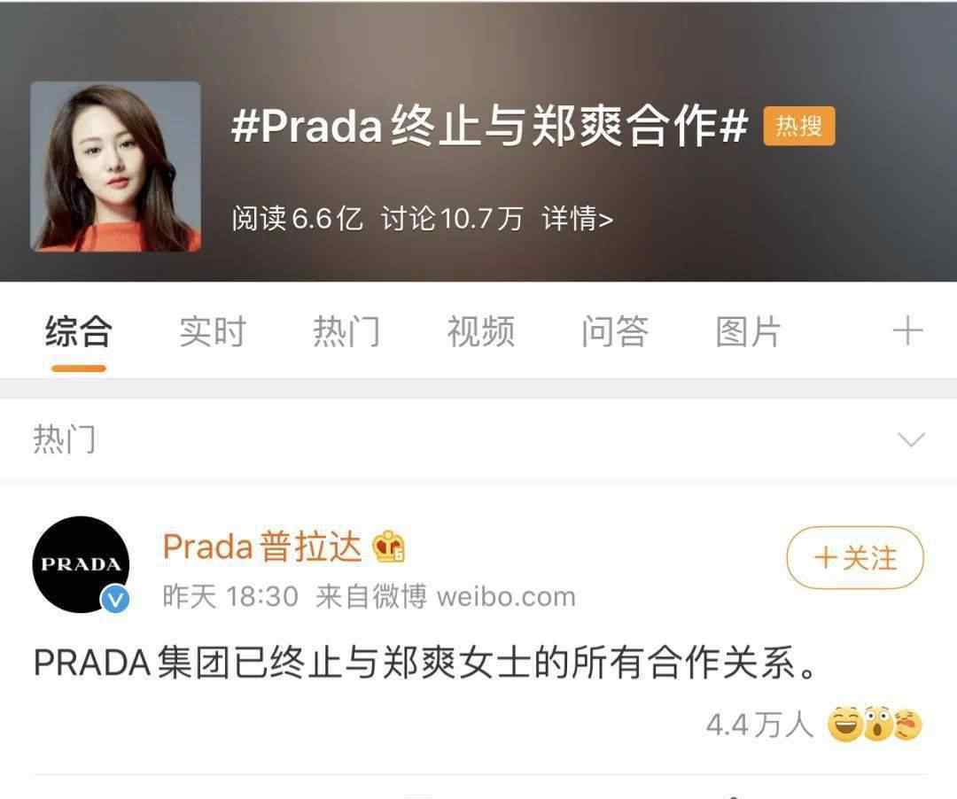This screenshot has width=957, height=799.
Task: Switch to the 视频 tab
Action: (x=481, y=332)
